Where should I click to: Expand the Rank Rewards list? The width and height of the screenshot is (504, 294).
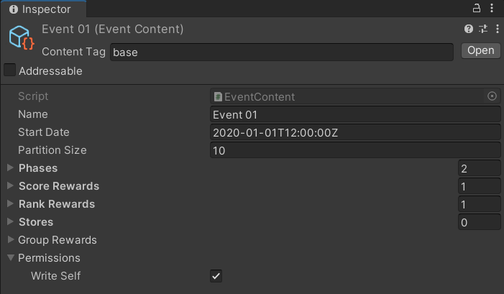coord(11,204)
